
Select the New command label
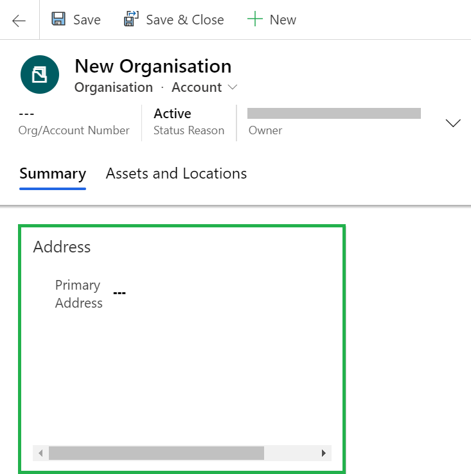pos(283,20)
